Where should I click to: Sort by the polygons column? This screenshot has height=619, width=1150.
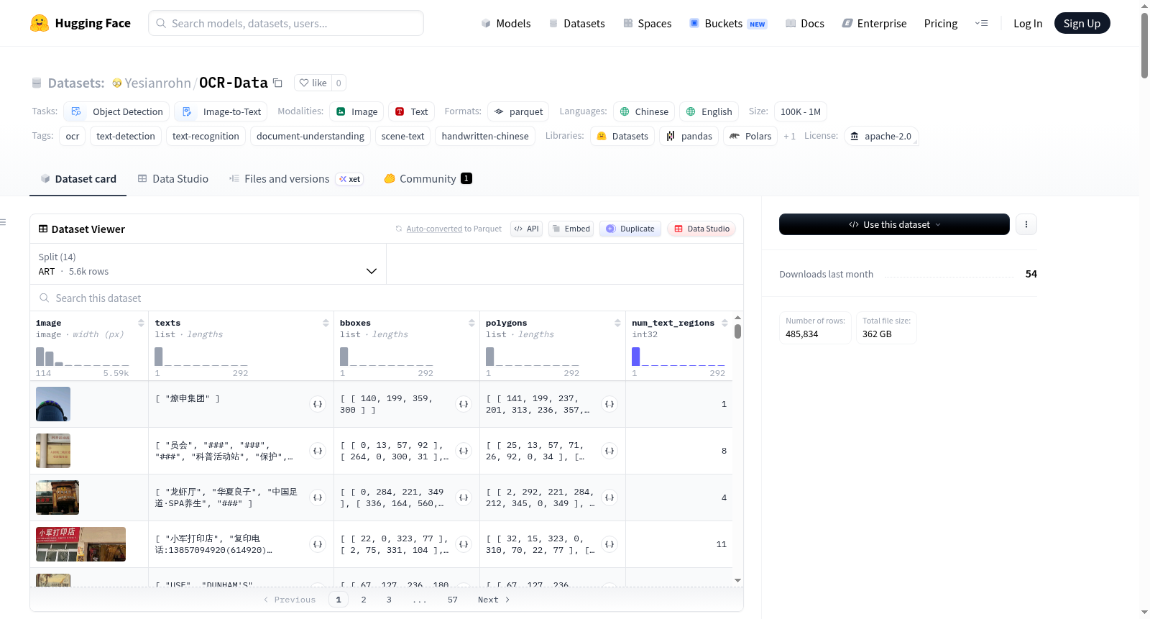[617, 323]
